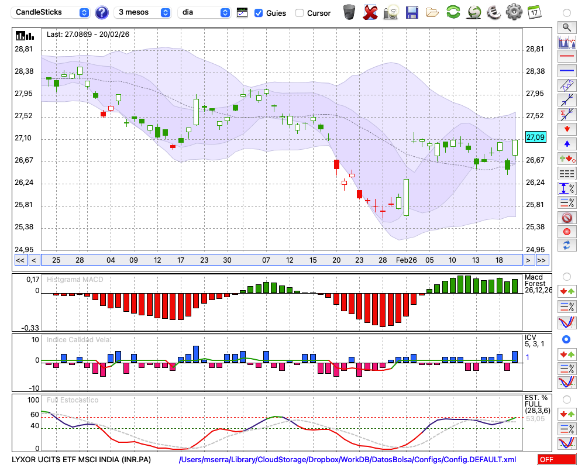Click the '<<' jump backward button
Screen dimensions: 585x468
[19, 260]
